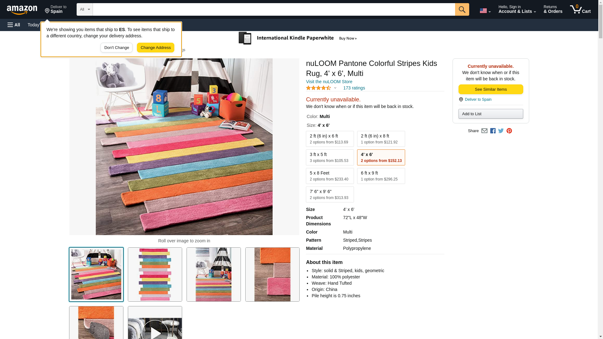Open Account & Lists menu
Viewport: 603px width, 339px height.
517,9
